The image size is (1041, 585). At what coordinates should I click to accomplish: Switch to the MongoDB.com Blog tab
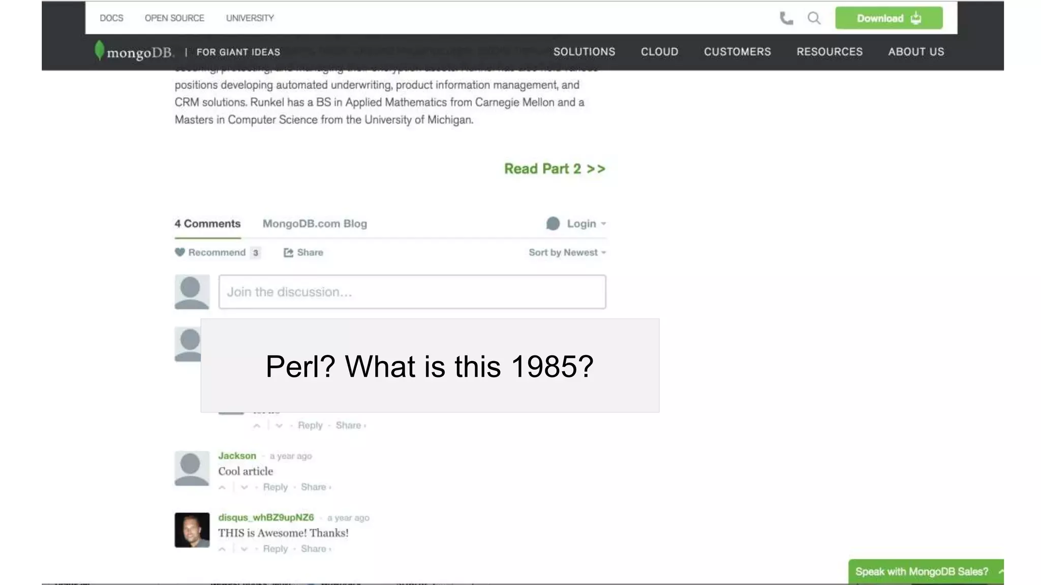click(315, 224)
